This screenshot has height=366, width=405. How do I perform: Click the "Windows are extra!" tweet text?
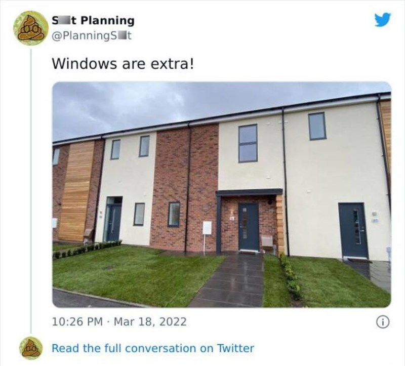click(x=123, y=64)
